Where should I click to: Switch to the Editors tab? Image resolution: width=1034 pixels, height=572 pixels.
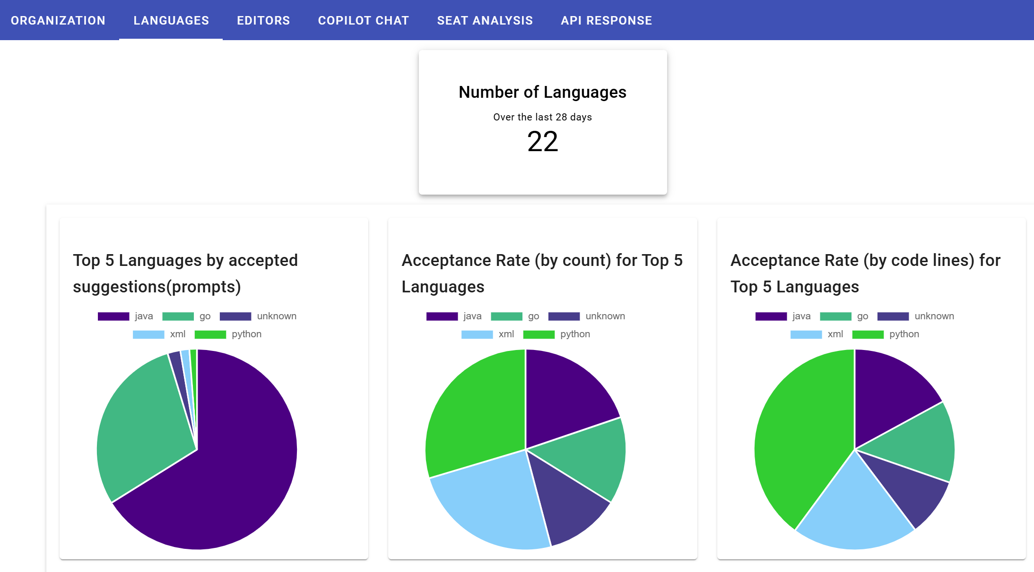pos(263,20)
